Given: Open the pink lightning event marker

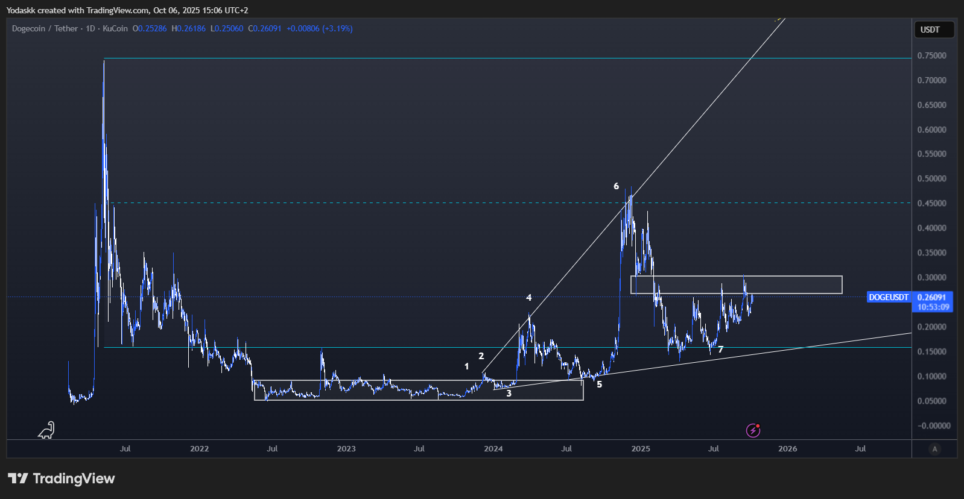Looking at the screenshot, I should pos(753,430).
